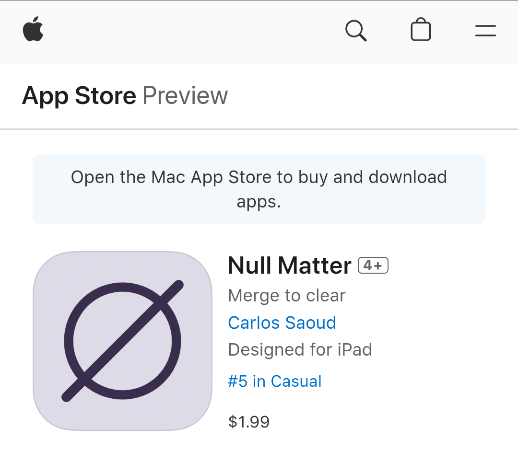Click the App Store heading
Viewport: 518px width, 462px height.
click(79, 96)
